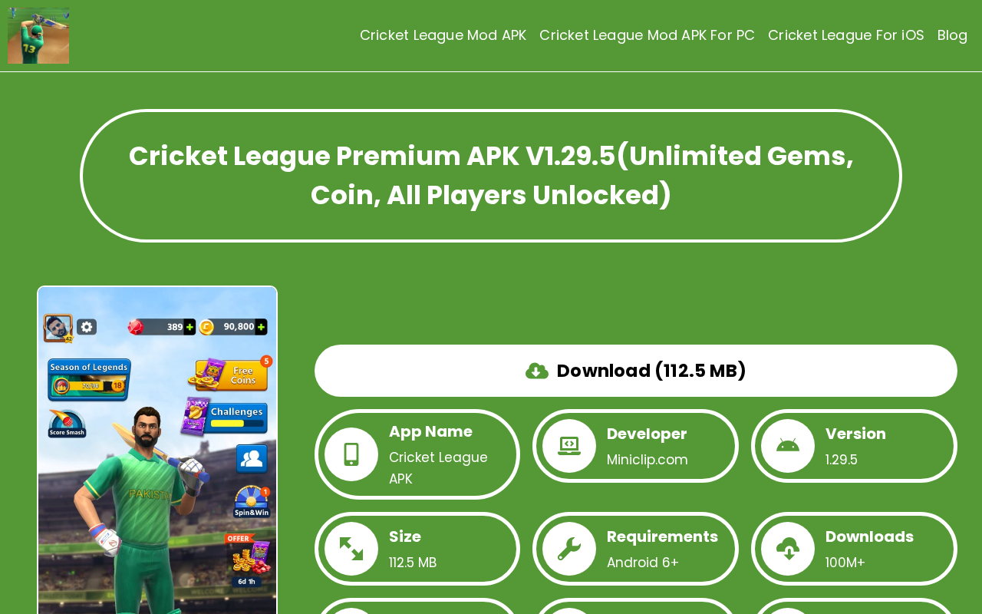
Task: Click the phone icon beside App Name
Action: coord(351,454)
